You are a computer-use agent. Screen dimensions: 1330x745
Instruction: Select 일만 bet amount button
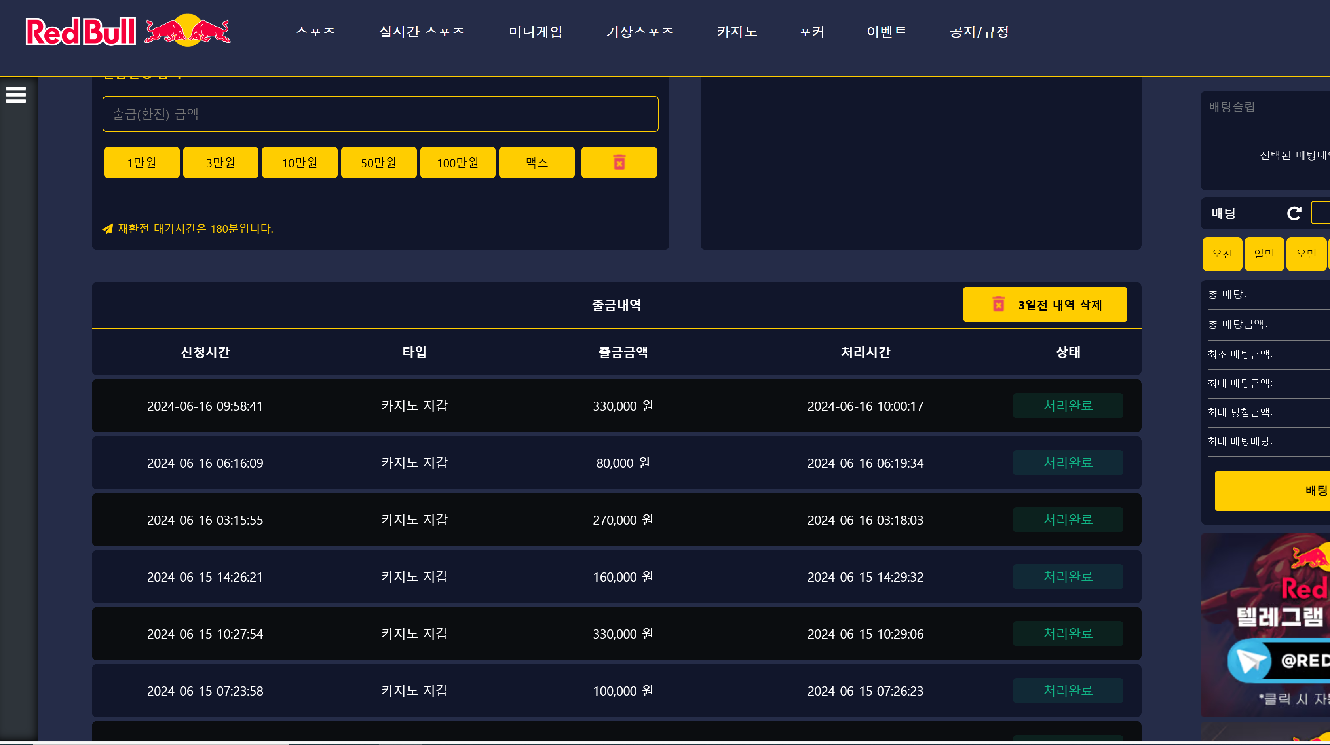click(1263, 254)
